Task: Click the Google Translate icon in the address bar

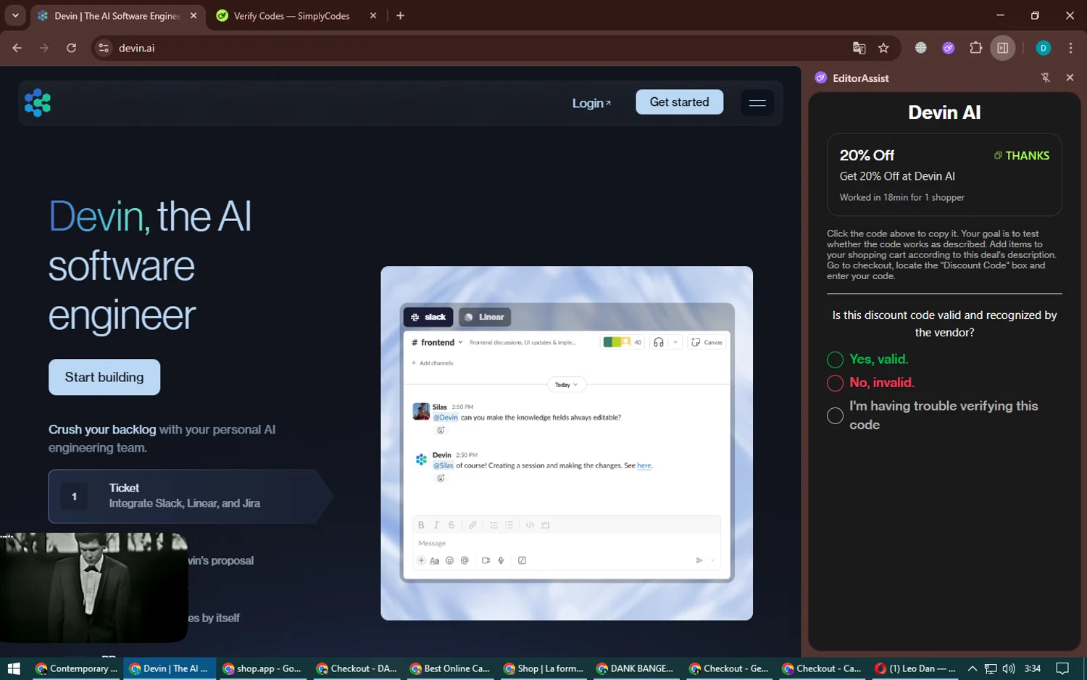Action: [859, 48]
